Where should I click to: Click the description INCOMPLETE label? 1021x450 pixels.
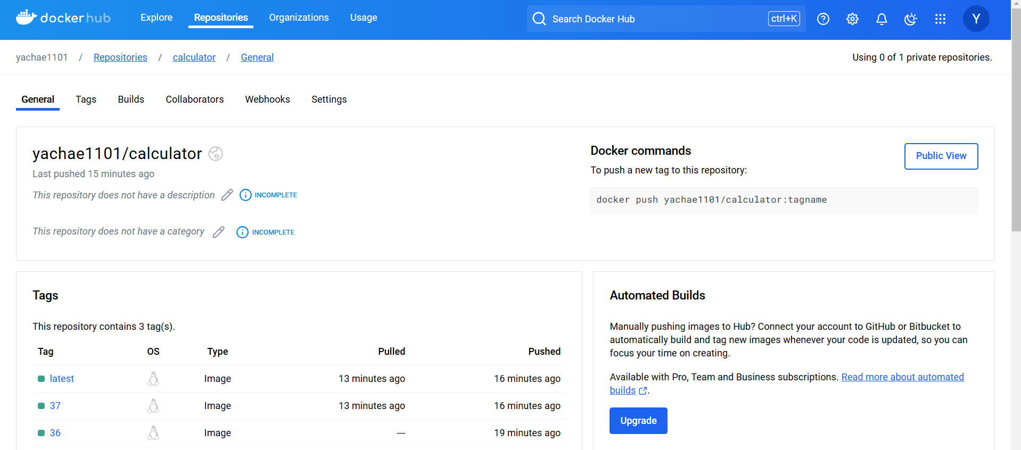(x=276, y=195)
